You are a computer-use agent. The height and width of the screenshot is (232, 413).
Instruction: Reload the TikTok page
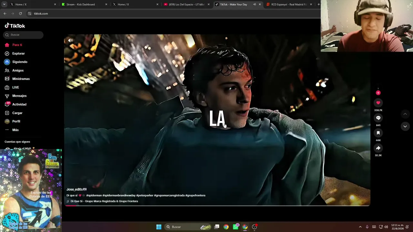pyautogui.click(x=20, y=14)
